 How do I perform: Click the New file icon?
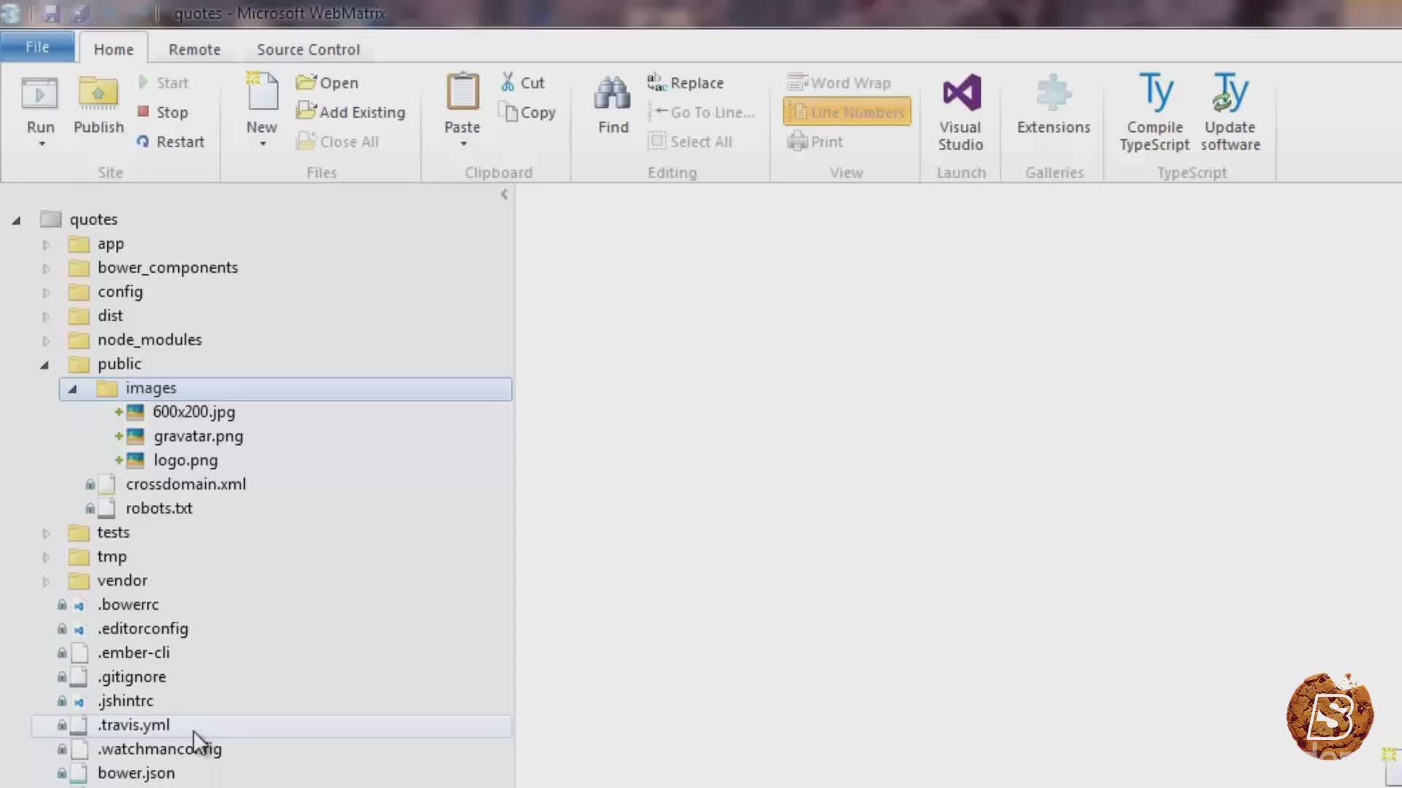[x=262, y=93]
